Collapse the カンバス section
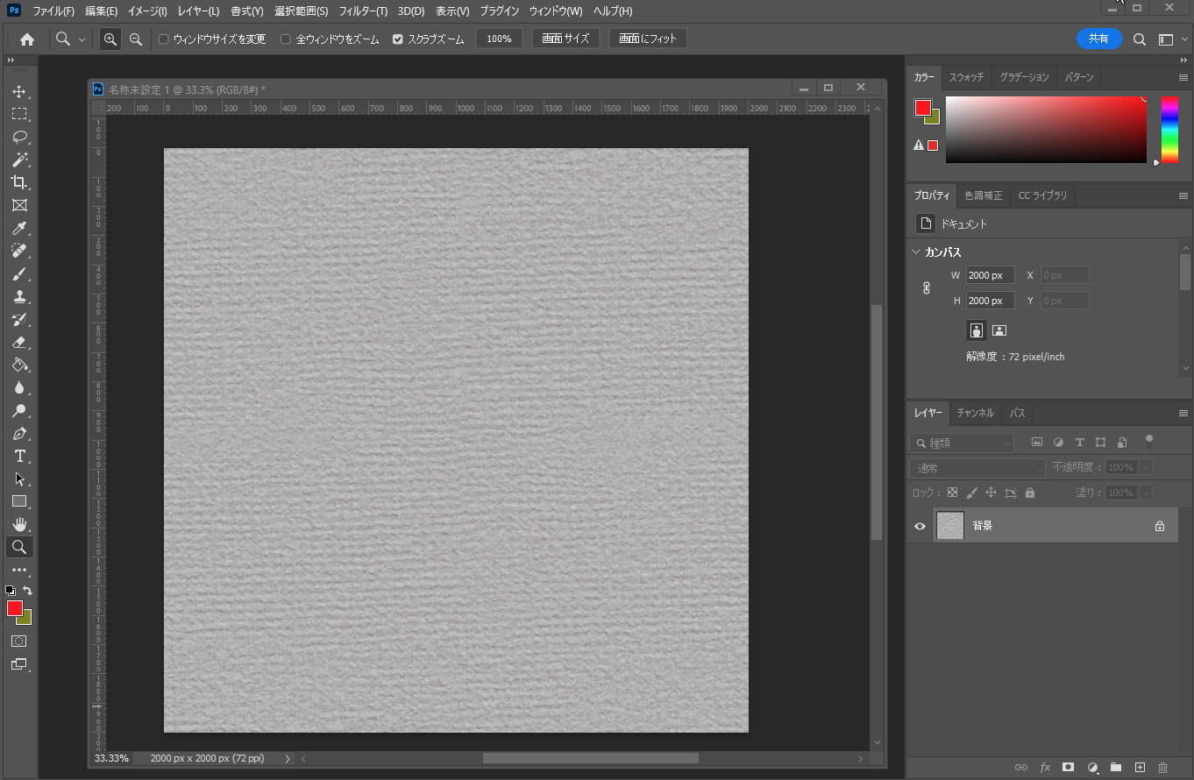 click(x=917, y=252)
